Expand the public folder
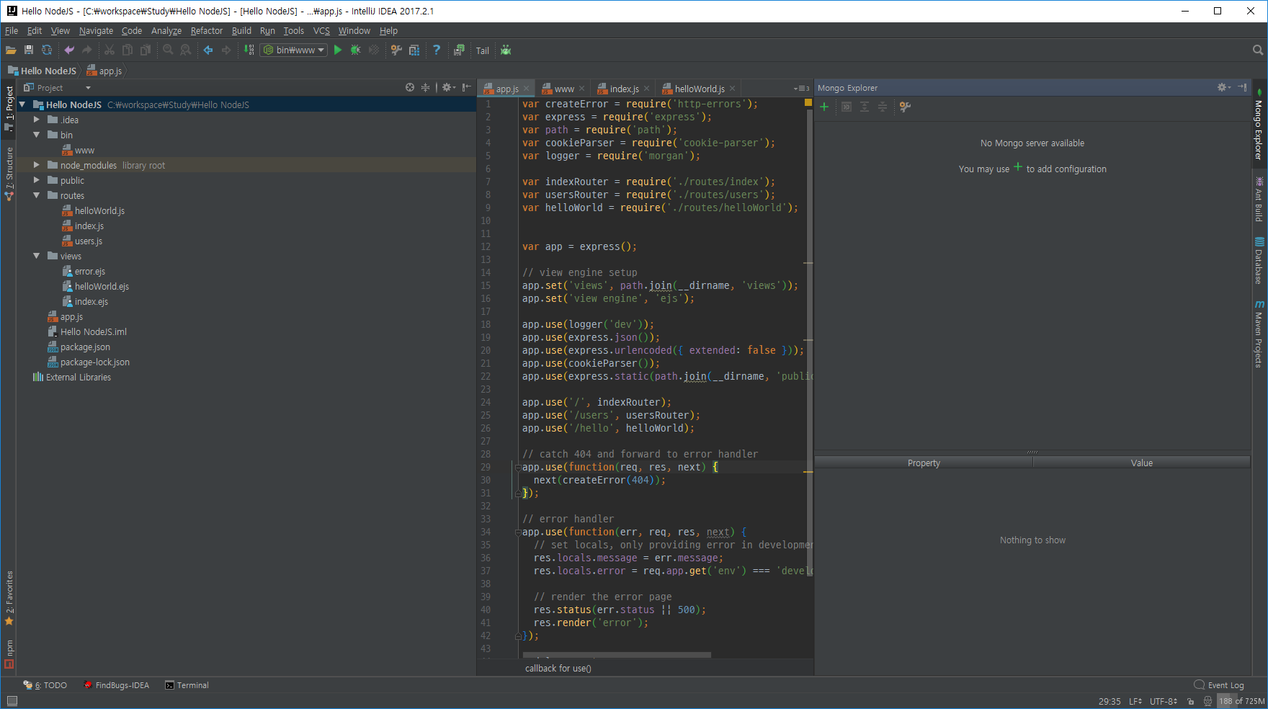 [37, 180]
